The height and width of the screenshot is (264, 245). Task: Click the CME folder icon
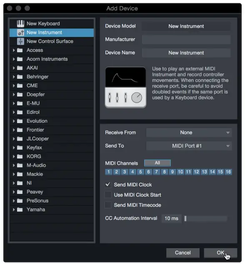pyautogui.click(x=20, y=85)
